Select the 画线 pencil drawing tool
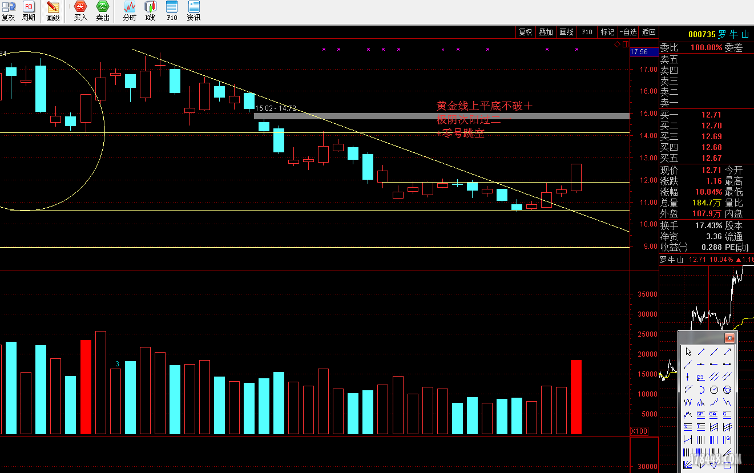754x473 pixels. pyautogui.click(x=53, y=11)
